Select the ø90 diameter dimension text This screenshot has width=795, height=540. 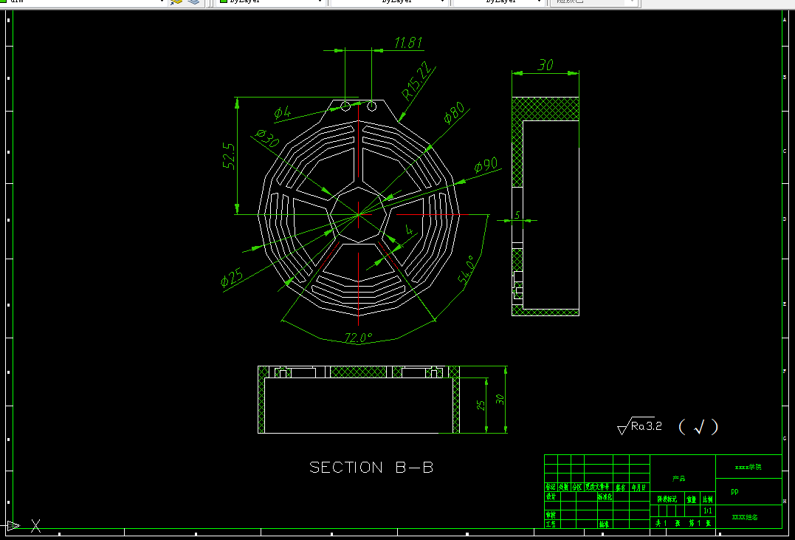click(486, 165)
